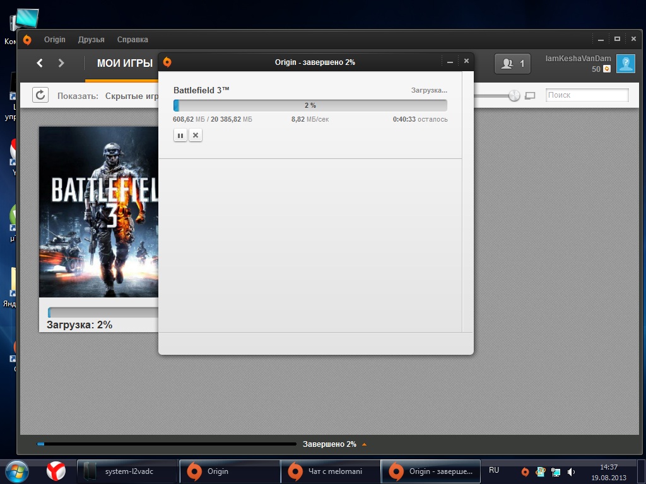
Task: Cancel the Battlefield 3 download
Action: (x=196, y=135)
